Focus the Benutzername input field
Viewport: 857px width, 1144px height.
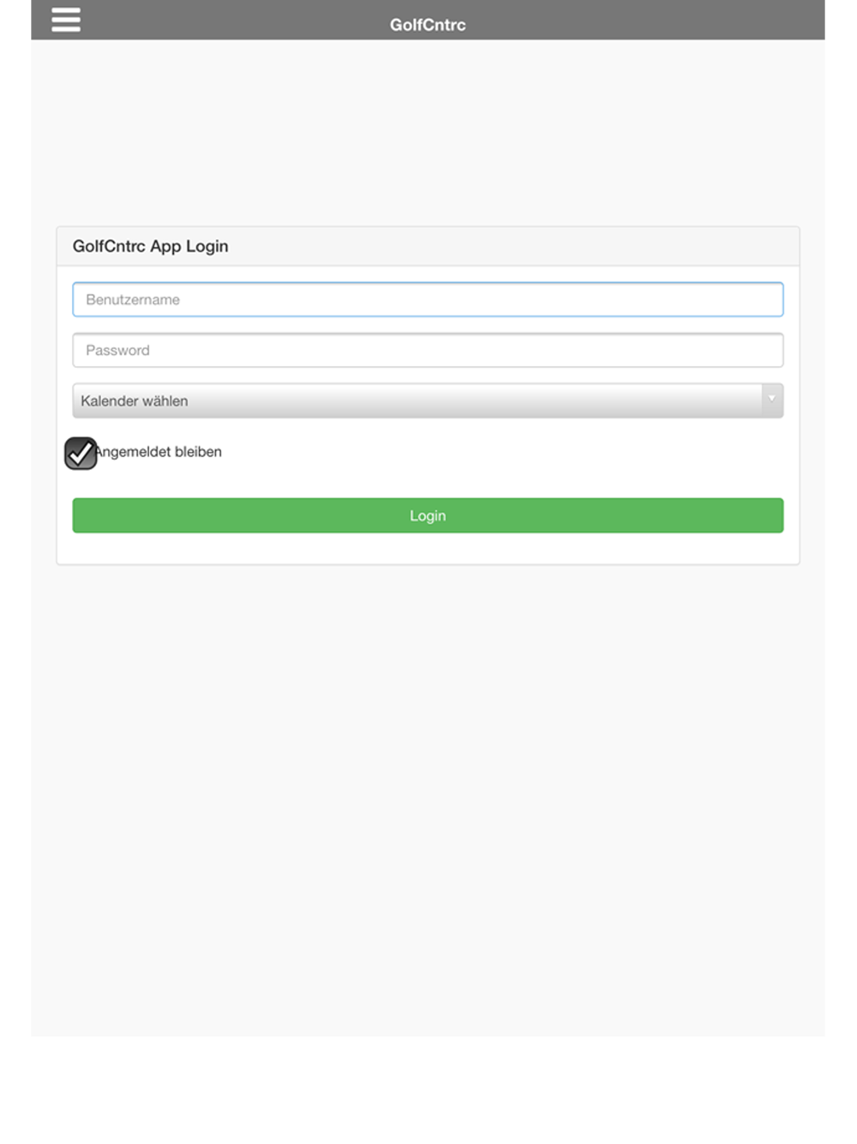[428, 299]
